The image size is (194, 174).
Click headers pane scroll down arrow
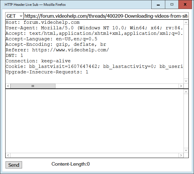pos(186,81)
